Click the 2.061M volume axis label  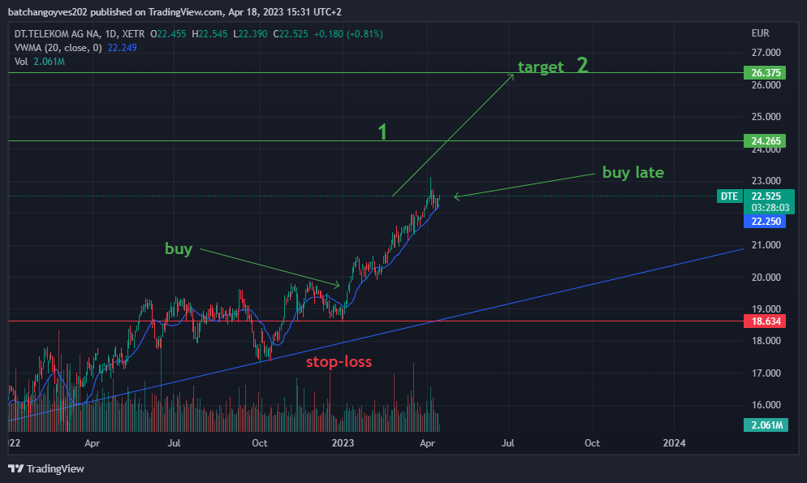766,425
